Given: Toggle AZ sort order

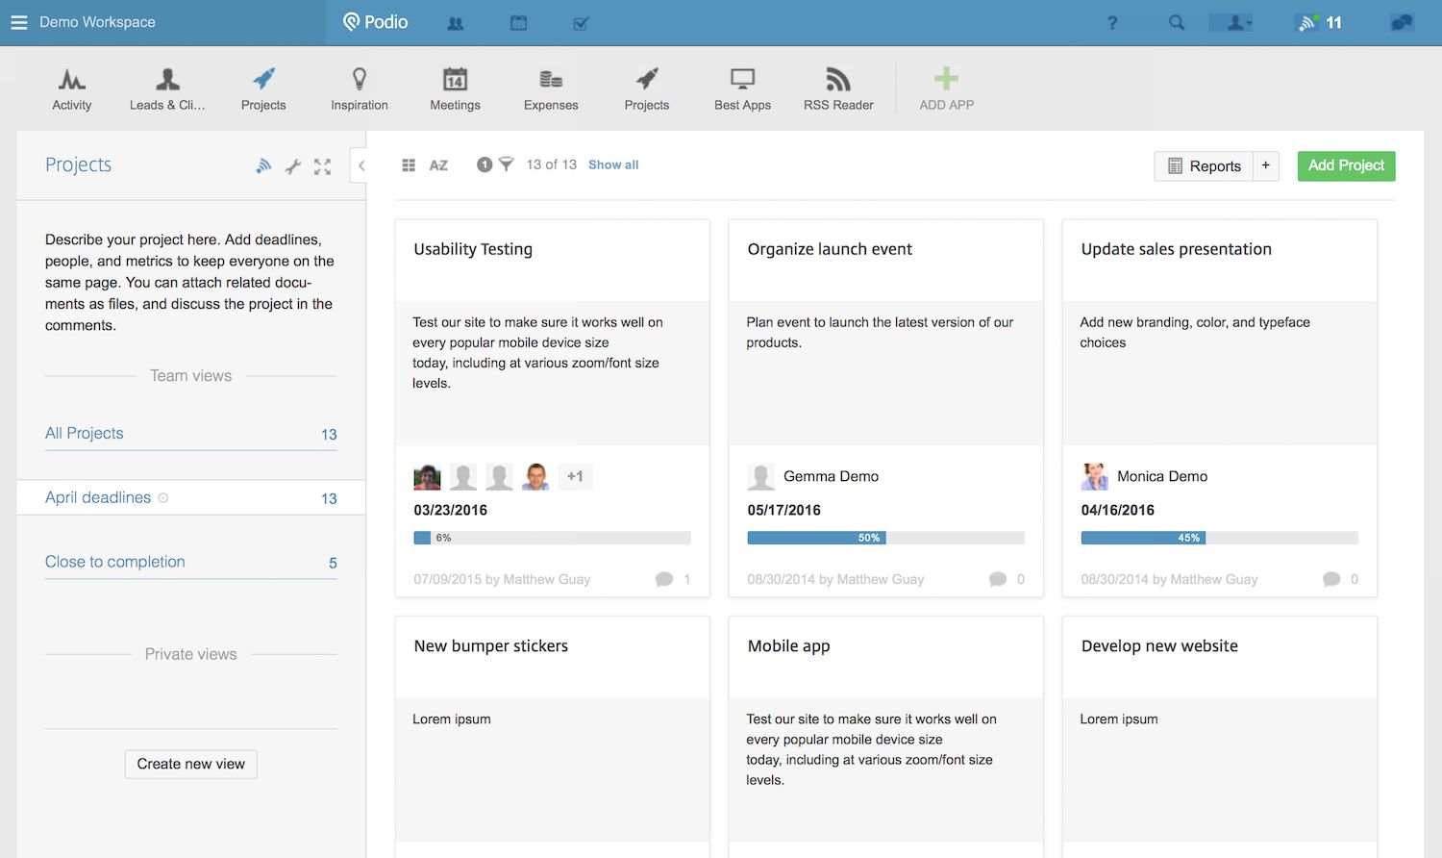Looking at the screenshot, I should 438,165.
